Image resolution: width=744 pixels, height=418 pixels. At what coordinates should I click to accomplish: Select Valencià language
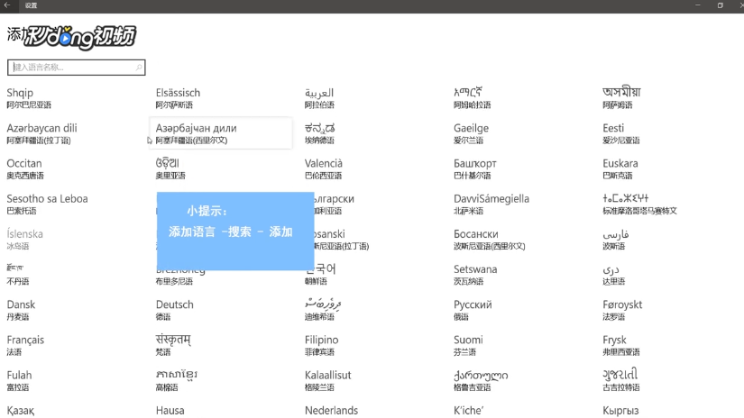pos(324,168)
